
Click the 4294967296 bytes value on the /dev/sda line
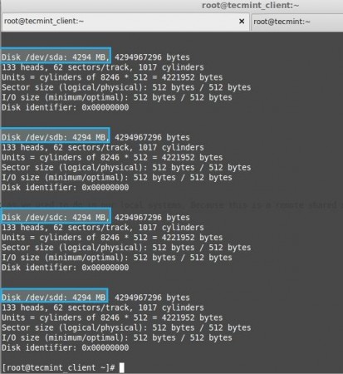click(x=152, y=57)
